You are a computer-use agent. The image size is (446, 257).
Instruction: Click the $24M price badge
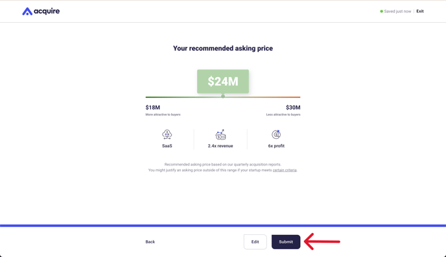point(223,81)
